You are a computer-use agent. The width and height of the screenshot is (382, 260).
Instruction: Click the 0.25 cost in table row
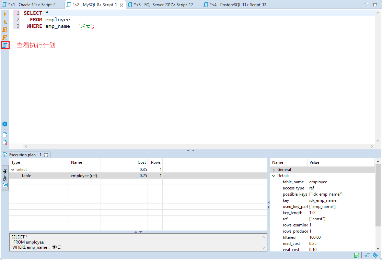(143, 176)
